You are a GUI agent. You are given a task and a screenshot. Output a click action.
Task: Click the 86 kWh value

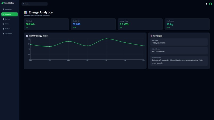pos(30,24)
